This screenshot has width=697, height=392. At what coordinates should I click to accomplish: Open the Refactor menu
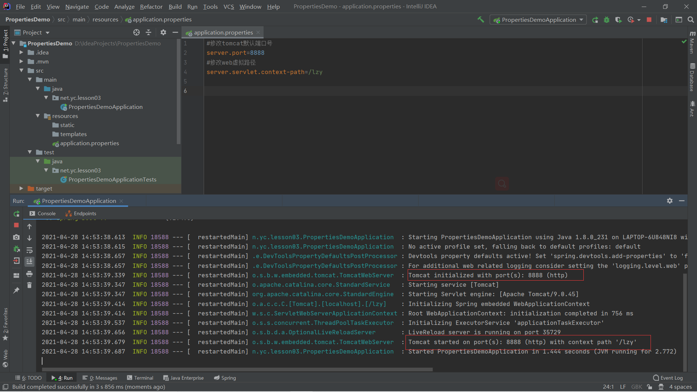point(151,7)
